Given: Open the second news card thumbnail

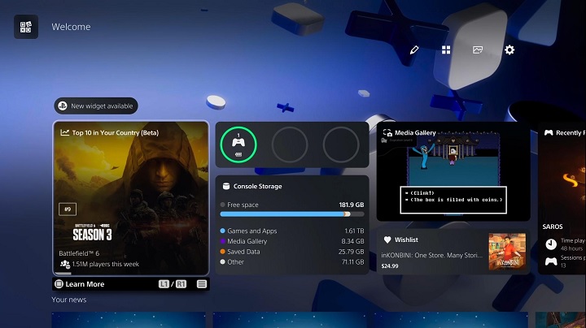Looking at the screenshot, I should coord(290,320).
